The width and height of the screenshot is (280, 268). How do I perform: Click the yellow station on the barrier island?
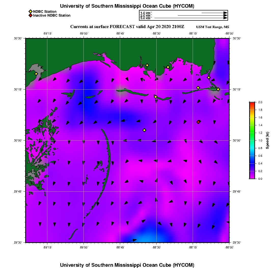tap(156, 97)
